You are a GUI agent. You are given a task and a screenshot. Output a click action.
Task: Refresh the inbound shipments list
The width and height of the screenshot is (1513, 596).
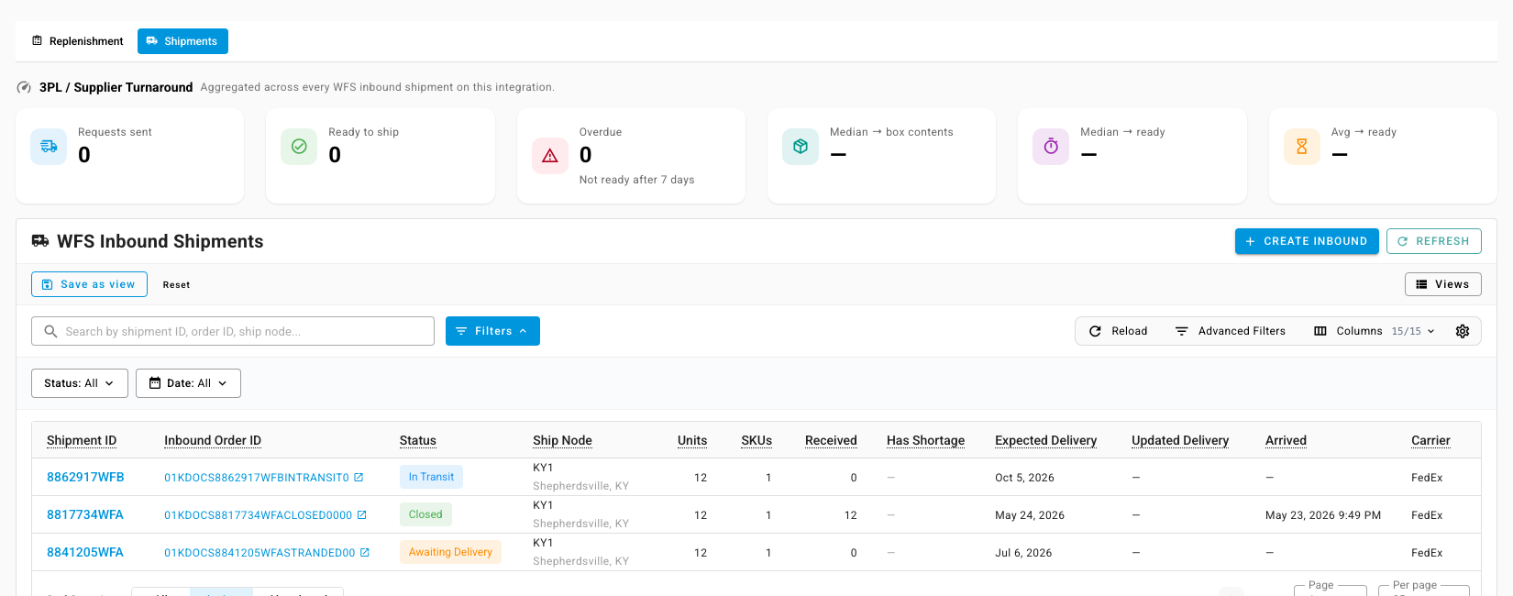(1434, 241)
